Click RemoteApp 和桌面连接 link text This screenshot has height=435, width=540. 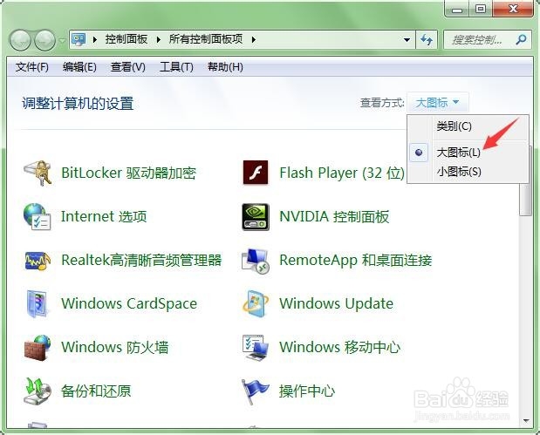click(355, 260)
